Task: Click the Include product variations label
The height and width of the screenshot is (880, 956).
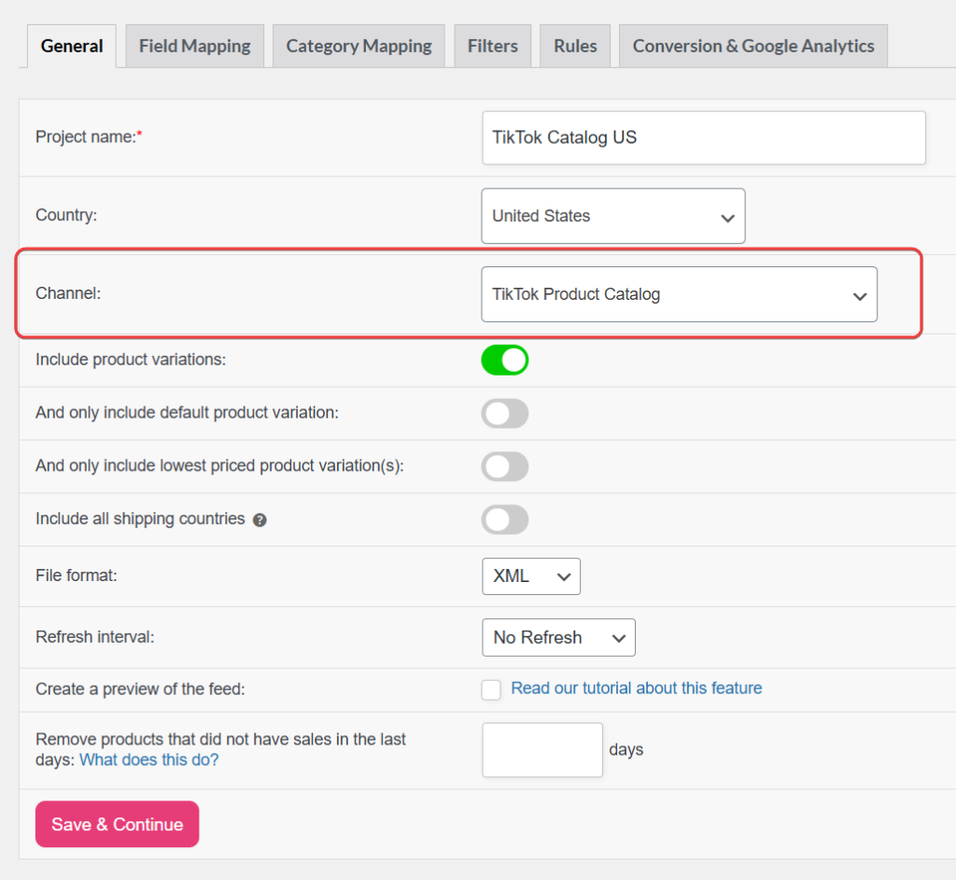Action: [131, 360]
